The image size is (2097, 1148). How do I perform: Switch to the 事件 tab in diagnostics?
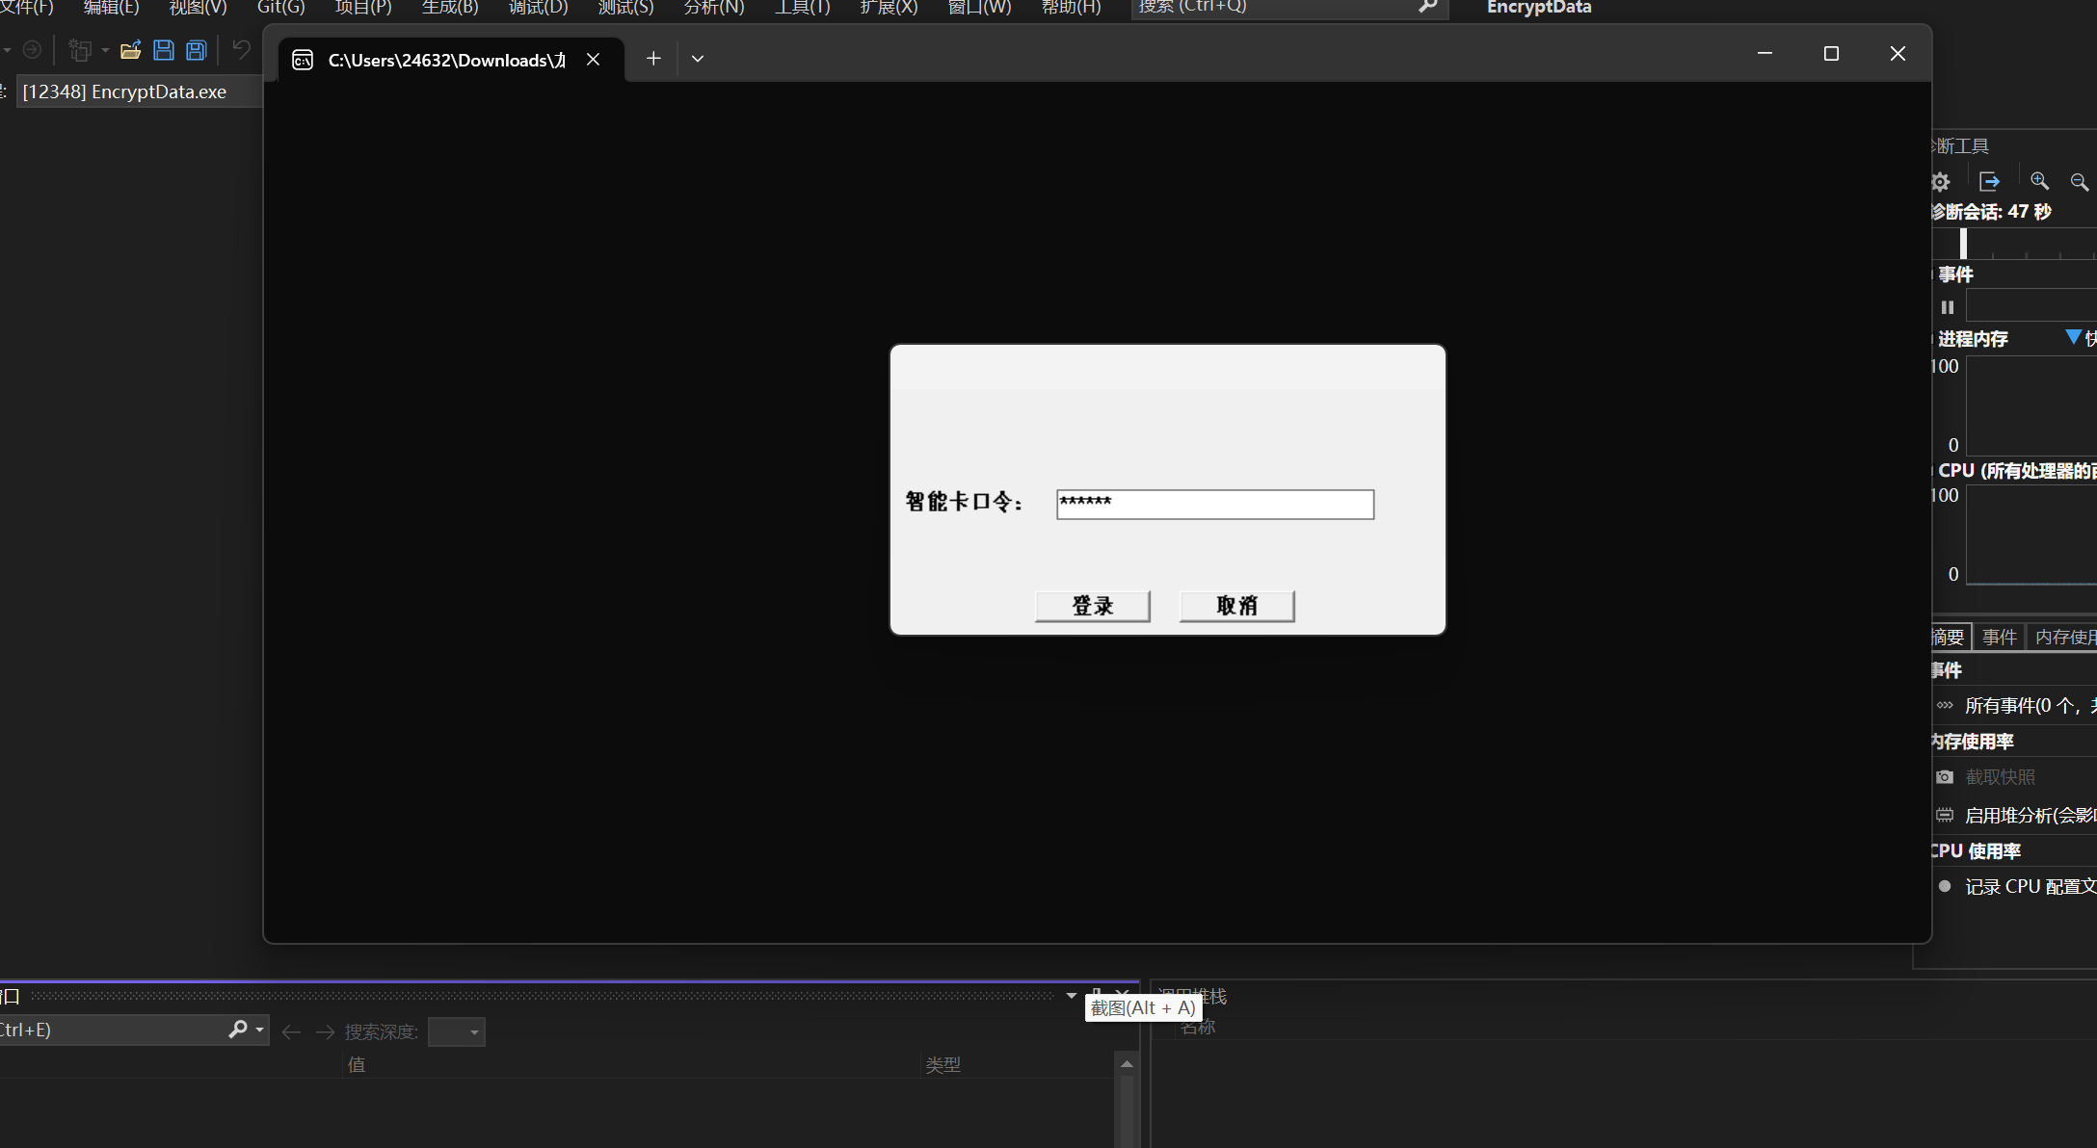1999,637
